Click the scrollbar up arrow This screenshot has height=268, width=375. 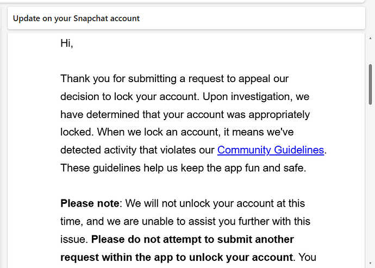tap(370, 38)
